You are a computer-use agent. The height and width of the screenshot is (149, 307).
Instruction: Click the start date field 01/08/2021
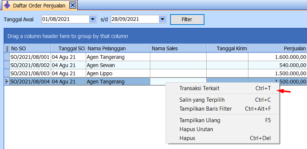pyautogui.click(x=65, y=19)
